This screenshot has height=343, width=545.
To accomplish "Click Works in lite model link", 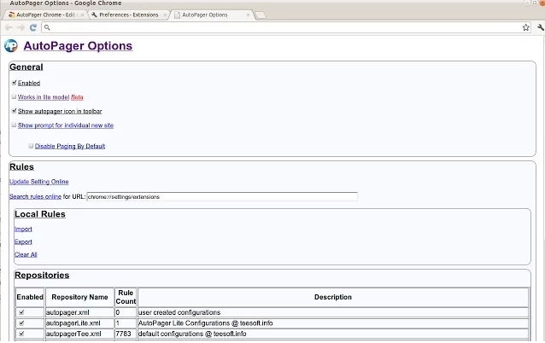I will (x=44, y=97).
